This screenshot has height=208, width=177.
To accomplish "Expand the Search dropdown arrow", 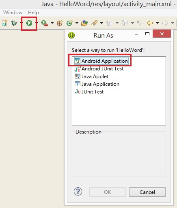I will [101, 23].
